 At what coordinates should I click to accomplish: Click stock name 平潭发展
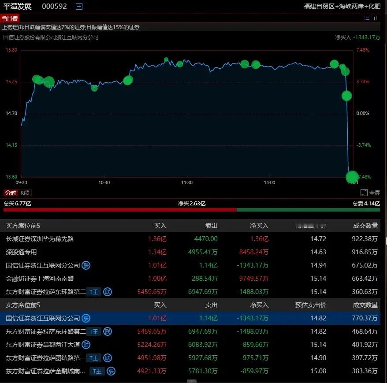17,7
